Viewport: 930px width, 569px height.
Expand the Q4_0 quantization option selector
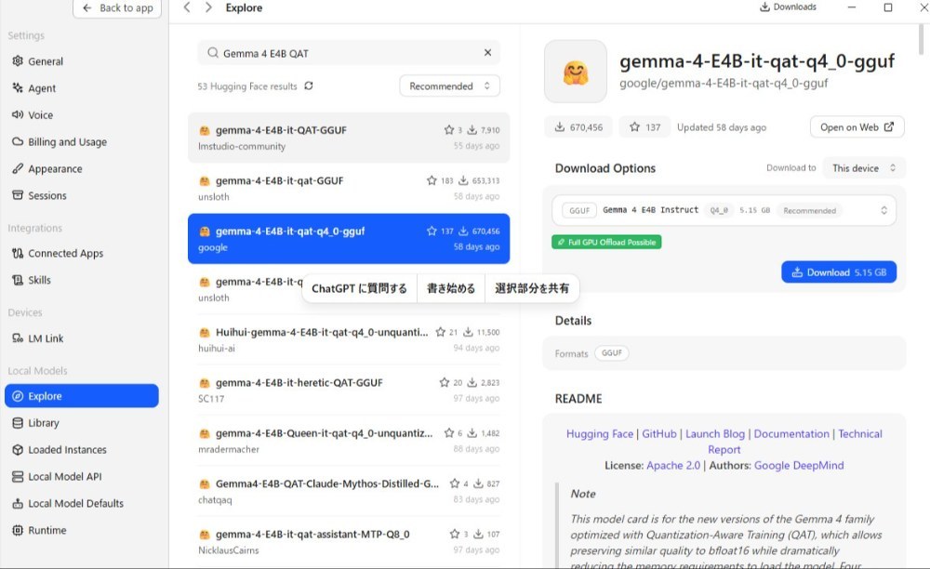pyautogui.click(x=724, y=210)
